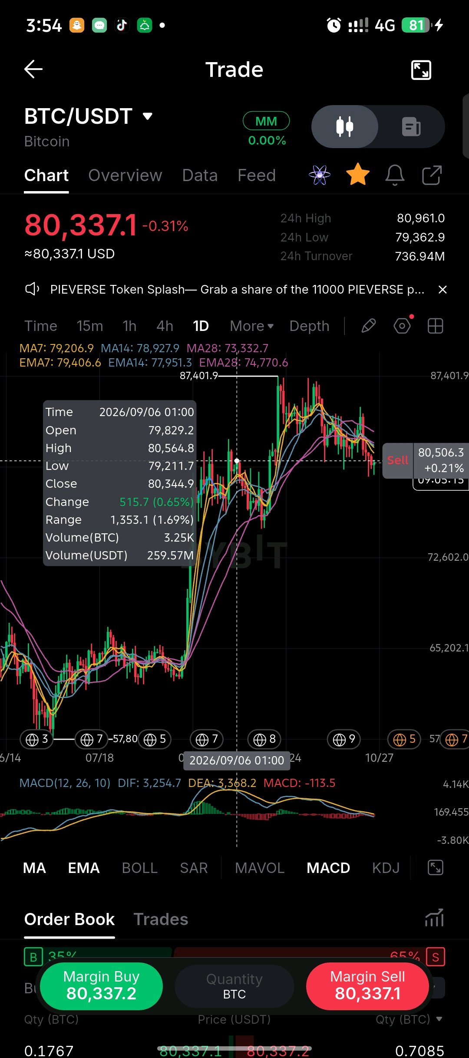469x1058 pixels.
Task: Toggle the MA indicator
Action: (34, 868)
